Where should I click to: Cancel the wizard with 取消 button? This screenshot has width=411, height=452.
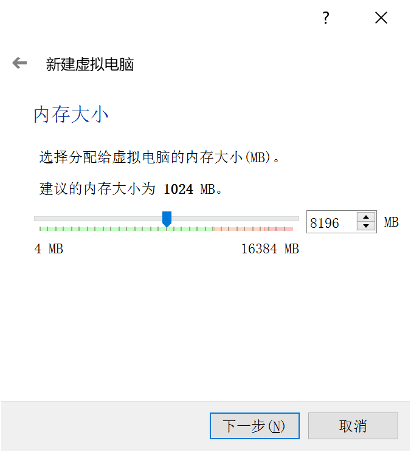353,426
